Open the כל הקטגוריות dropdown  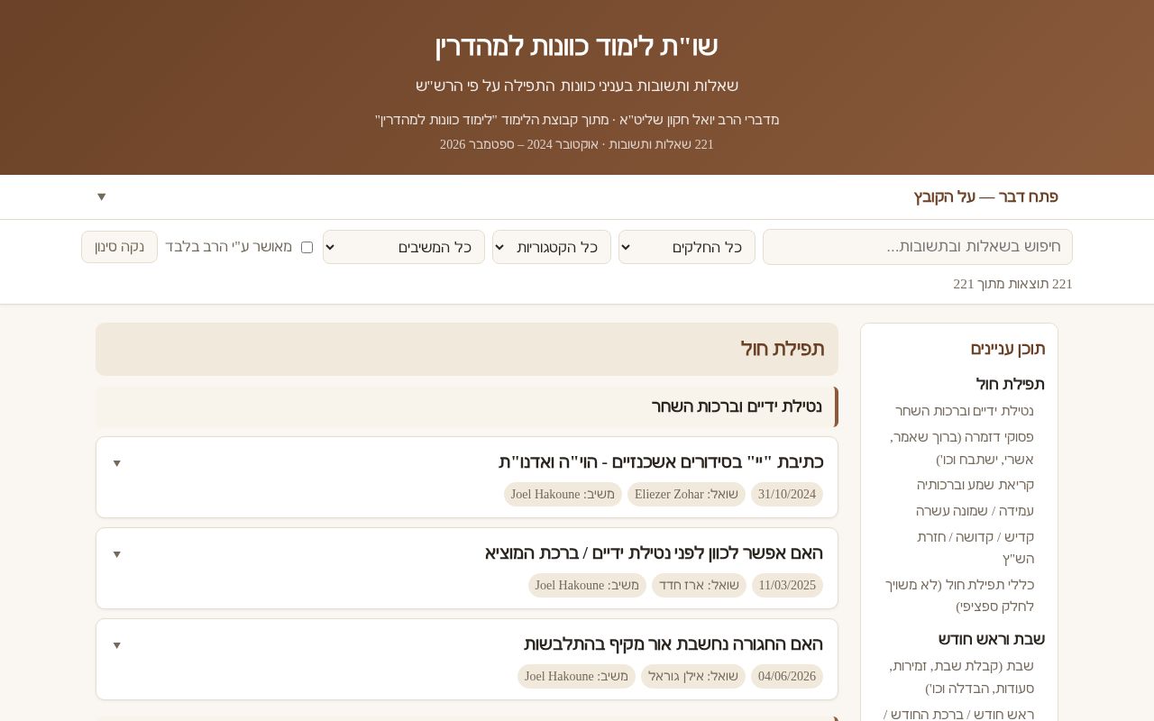pyautogui.click(x=552, y=247)
